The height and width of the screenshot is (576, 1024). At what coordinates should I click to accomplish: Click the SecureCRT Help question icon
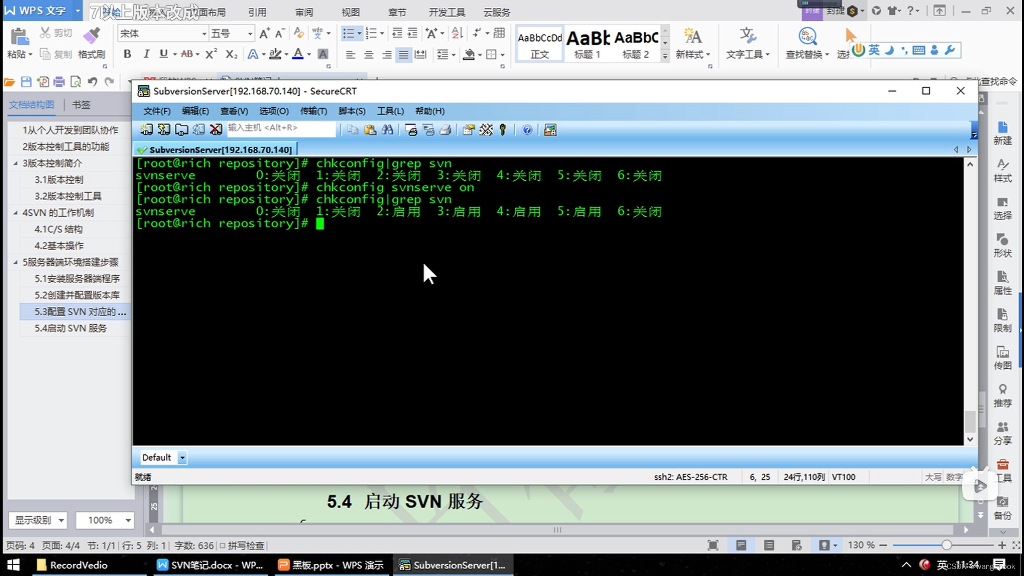click(x=527, y=130)
